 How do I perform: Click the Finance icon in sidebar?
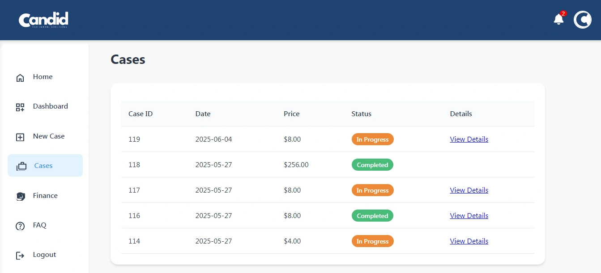tap(20, 196)
